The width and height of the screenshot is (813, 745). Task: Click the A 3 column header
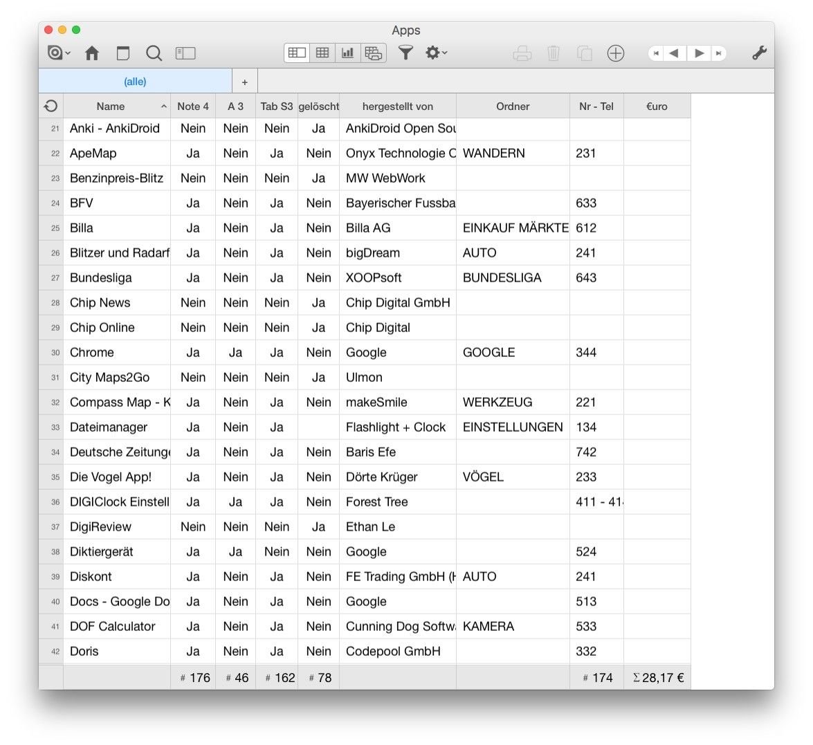pos(235,107)
